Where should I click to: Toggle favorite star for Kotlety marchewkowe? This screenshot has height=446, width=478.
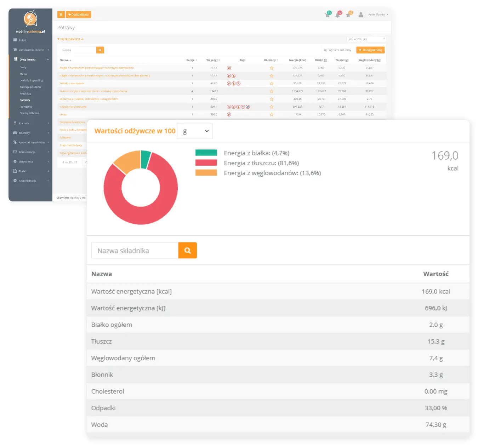pyautogui.click(x=272, y=107)
